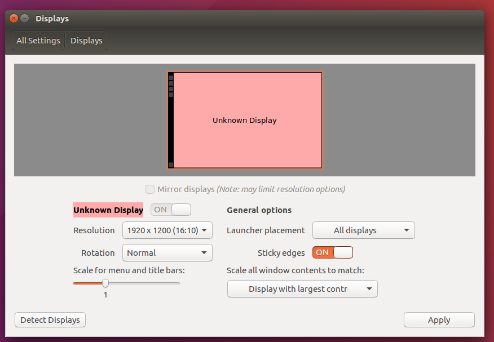
Task: Expand the Launcher placement All displays dropdown
Action: [x=364, y=230]
